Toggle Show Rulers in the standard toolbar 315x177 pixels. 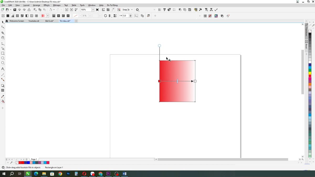(x=103, y=10)
